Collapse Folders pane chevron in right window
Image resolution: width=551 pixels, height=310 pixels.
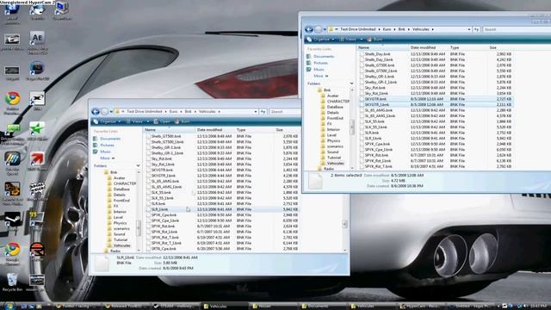[x=352, y=84]
